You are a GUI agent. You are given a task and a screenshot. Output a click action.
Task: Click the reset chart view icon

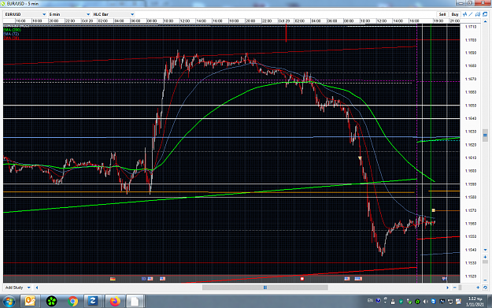point(485,288)
